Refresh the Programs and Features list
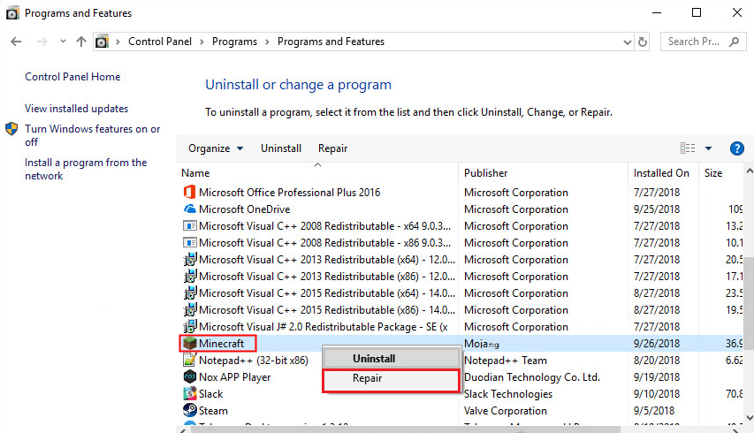 (643, 42)
